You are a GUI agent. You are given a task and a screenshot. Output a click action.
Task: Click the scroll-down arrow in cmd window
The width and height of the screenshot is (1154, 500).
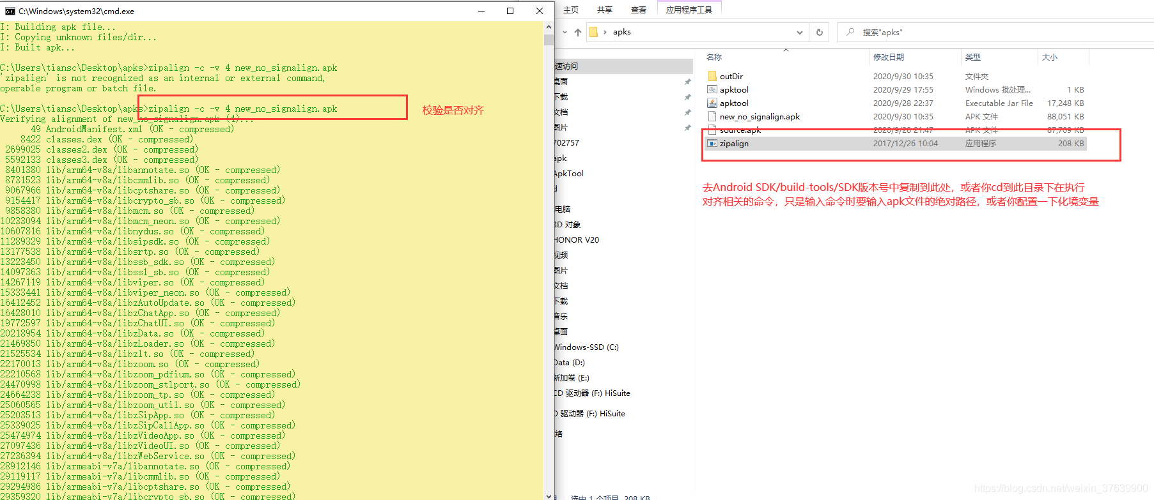(549, 496)
